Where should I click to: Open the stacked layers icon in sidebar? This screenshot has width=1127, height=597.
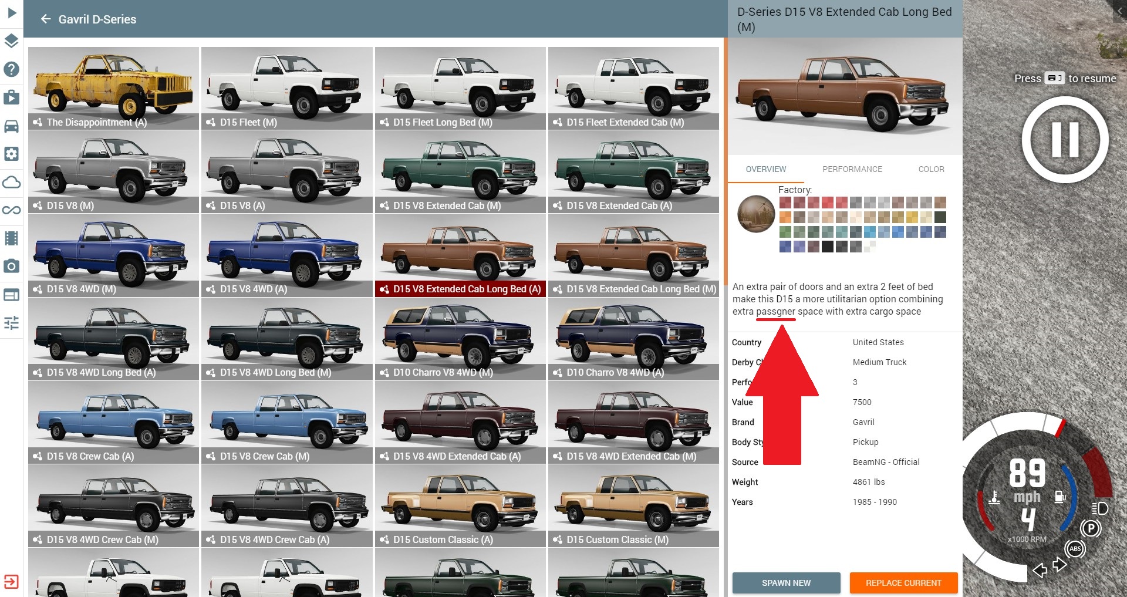(11, 41)
